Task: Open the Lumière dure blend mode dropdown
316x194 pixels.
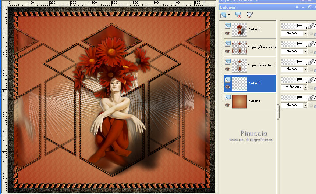Action: 306,87
